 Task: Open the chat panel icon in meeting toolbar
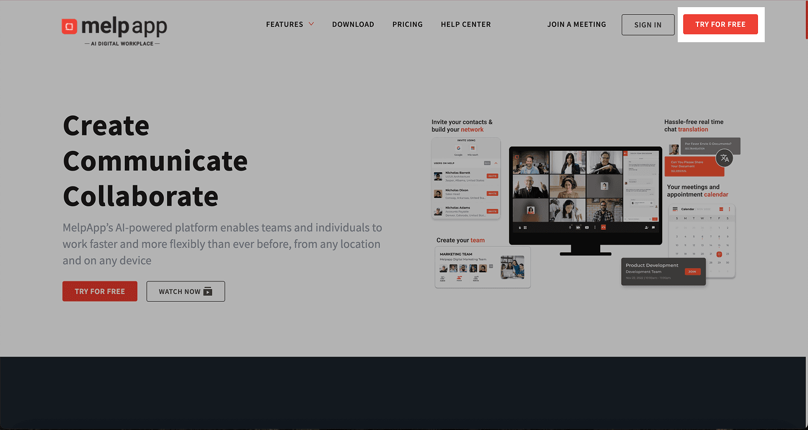tap(653, 228)
